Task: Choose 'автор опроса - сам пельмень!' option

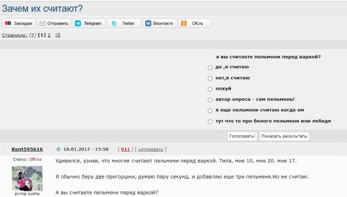Action: coord(210,100)
